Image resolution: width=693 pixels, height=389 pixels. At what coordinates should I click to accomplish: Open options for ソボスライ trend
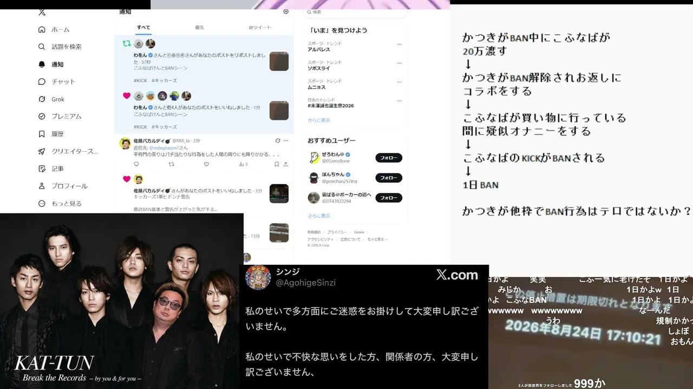coord(400,63)
